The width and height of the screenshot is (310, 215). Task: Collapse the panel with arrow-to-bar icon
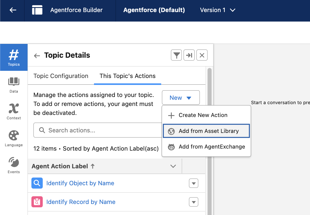[x=189, y=55]
